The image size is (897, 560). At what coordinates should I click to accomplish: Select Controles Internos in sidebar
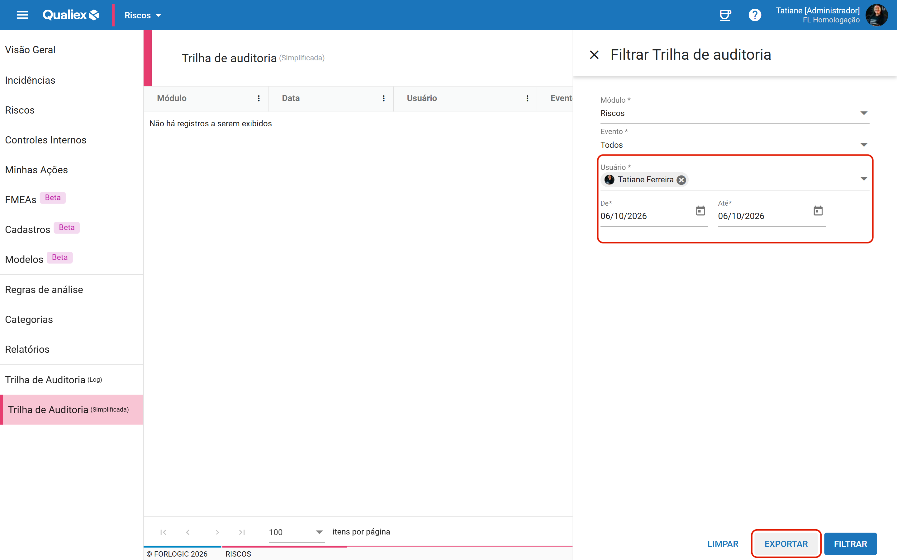(x=72, y=140)
